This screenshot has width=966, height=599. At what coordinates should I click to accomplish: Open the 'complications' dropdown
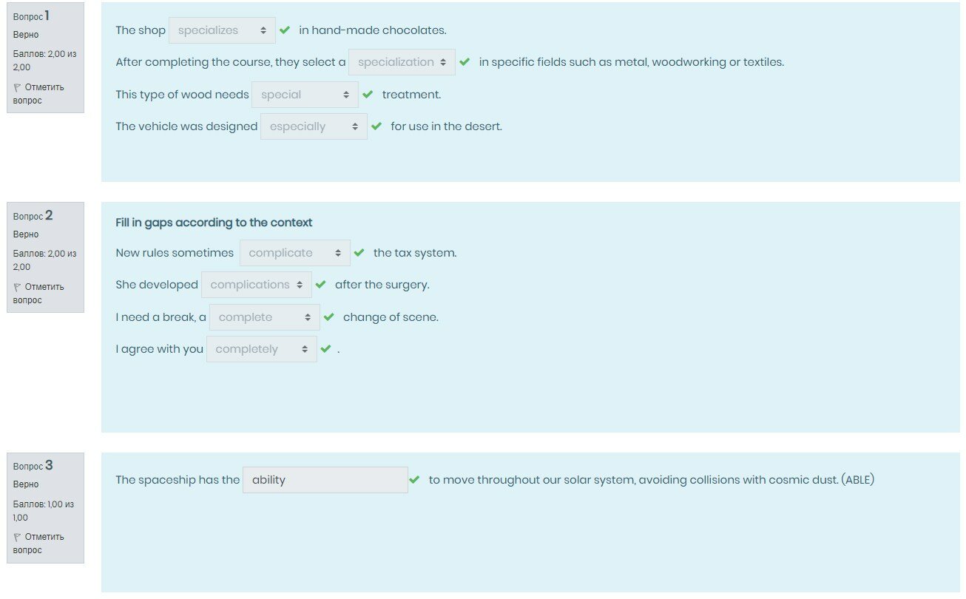click(256, 285)
